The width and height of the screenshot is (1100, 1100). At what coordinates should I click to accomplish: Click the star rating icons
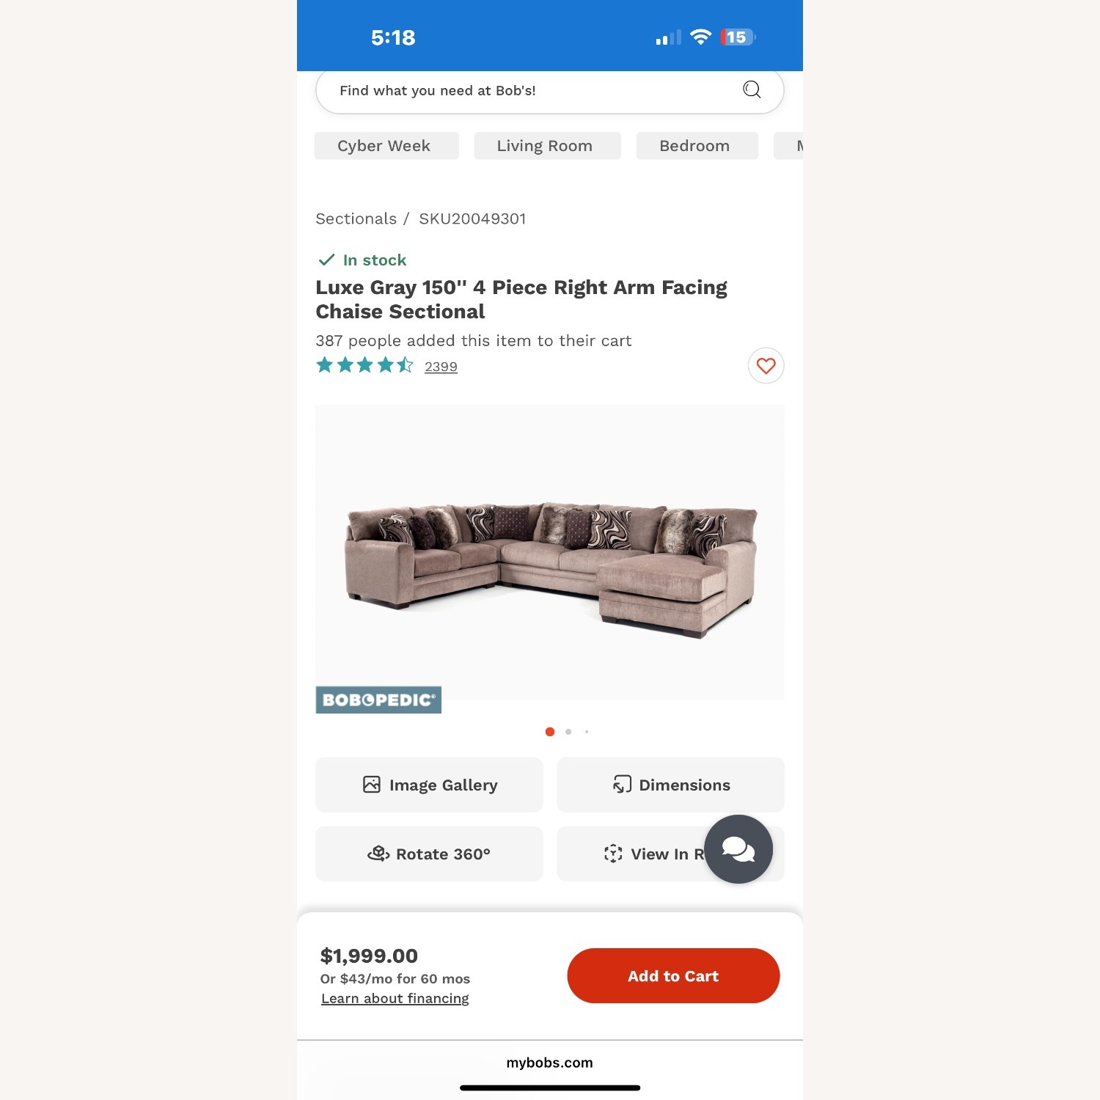[x=364, y=365]
